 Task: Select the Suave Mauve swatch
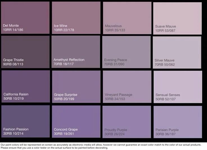click(x=177, y=18)
